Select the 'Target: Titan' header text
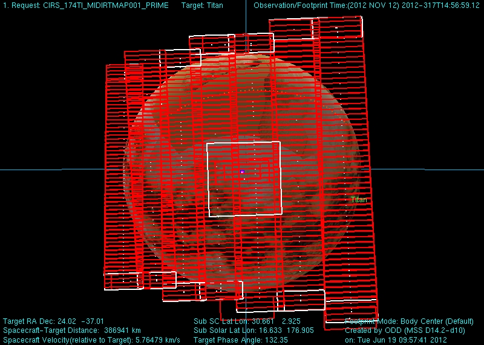The width and height of the screenshot is (484, 345). coord(202,5)
